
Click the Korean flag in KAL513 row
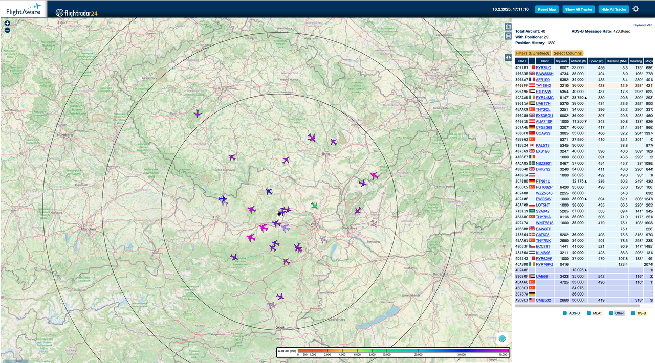532,145
